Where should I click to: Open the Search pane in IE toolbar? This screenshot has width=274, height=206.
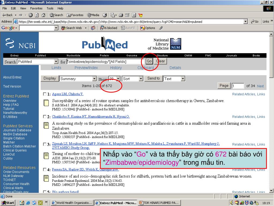[x=56, y=15]
